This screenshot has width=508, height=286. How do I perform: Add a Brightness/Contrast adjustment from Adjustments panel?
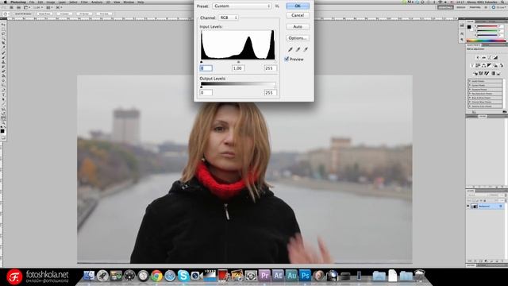pos(478,58)
